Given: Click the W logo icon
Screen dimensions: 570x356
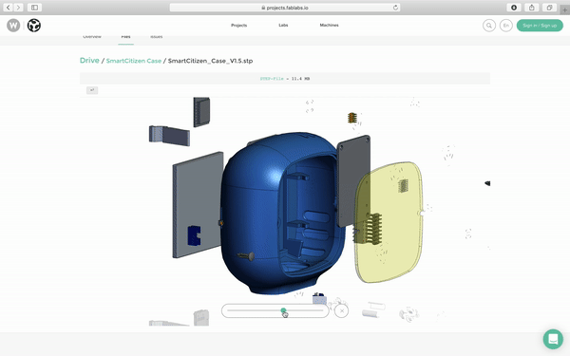Looking at the screenshot, I should pos(13,26).
